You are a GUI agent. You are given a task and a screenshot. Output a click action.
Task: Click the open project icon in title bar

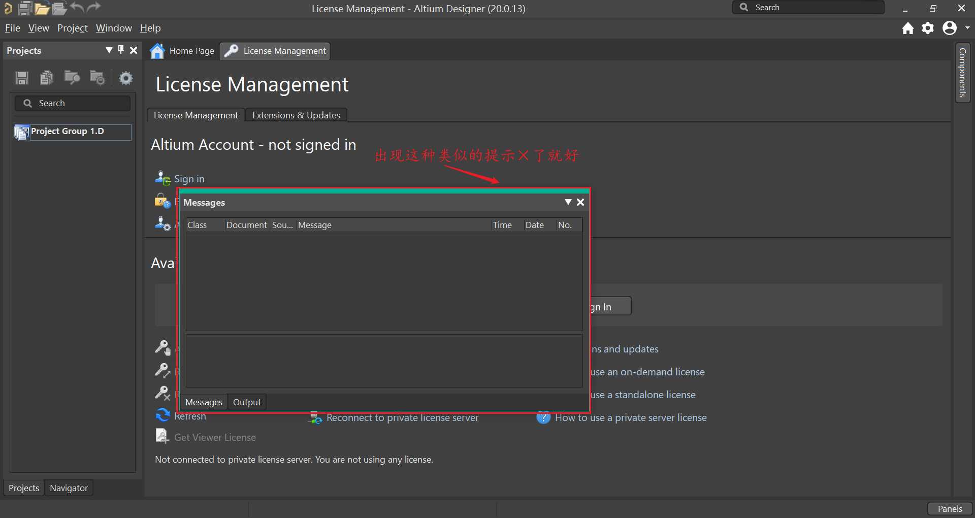point(59,8)
